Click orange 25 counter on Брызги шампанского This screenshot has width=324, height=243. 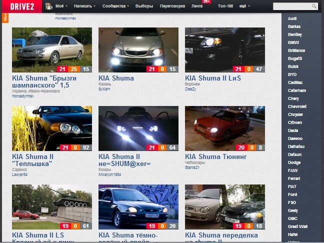pyautogui.click(x=74, y=69)
